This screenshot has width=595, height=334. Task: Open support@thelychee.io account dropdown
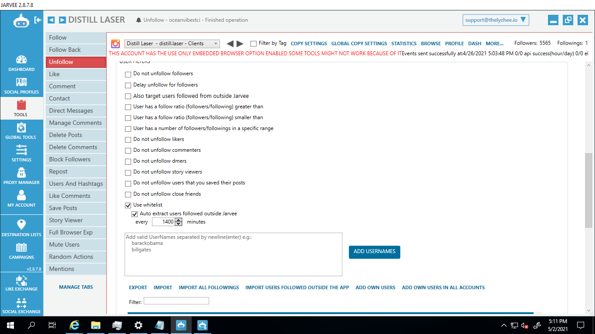496,20
